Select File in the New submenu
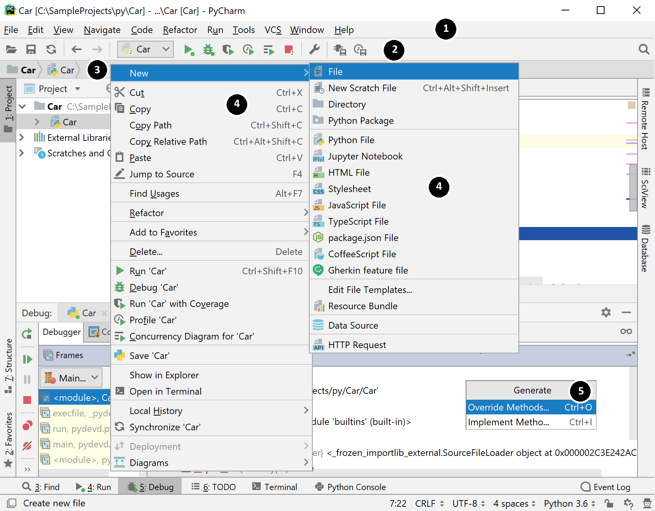Screen dimensions: 655x511 (414, 72)
